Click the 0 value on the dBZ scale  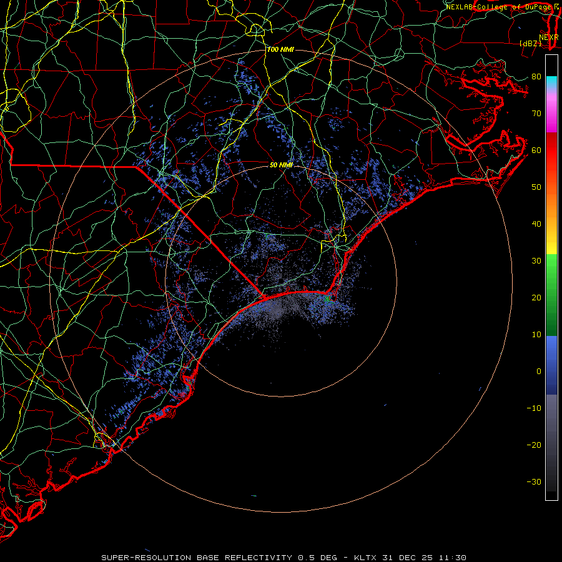(x=539, y=372)
